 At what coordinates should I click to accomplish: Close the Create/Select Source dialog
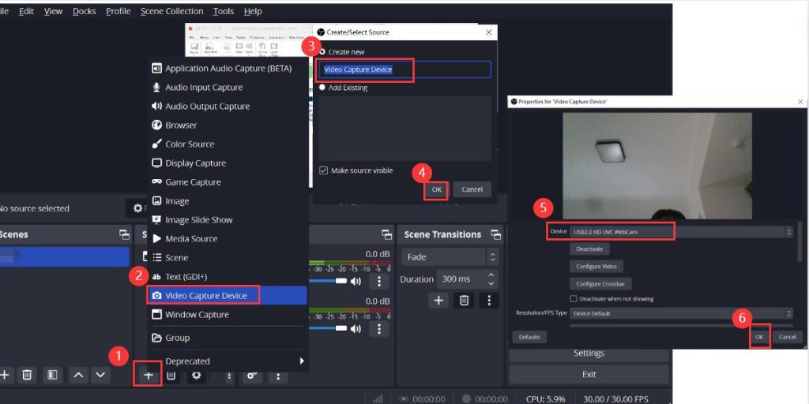pos(488,32)
